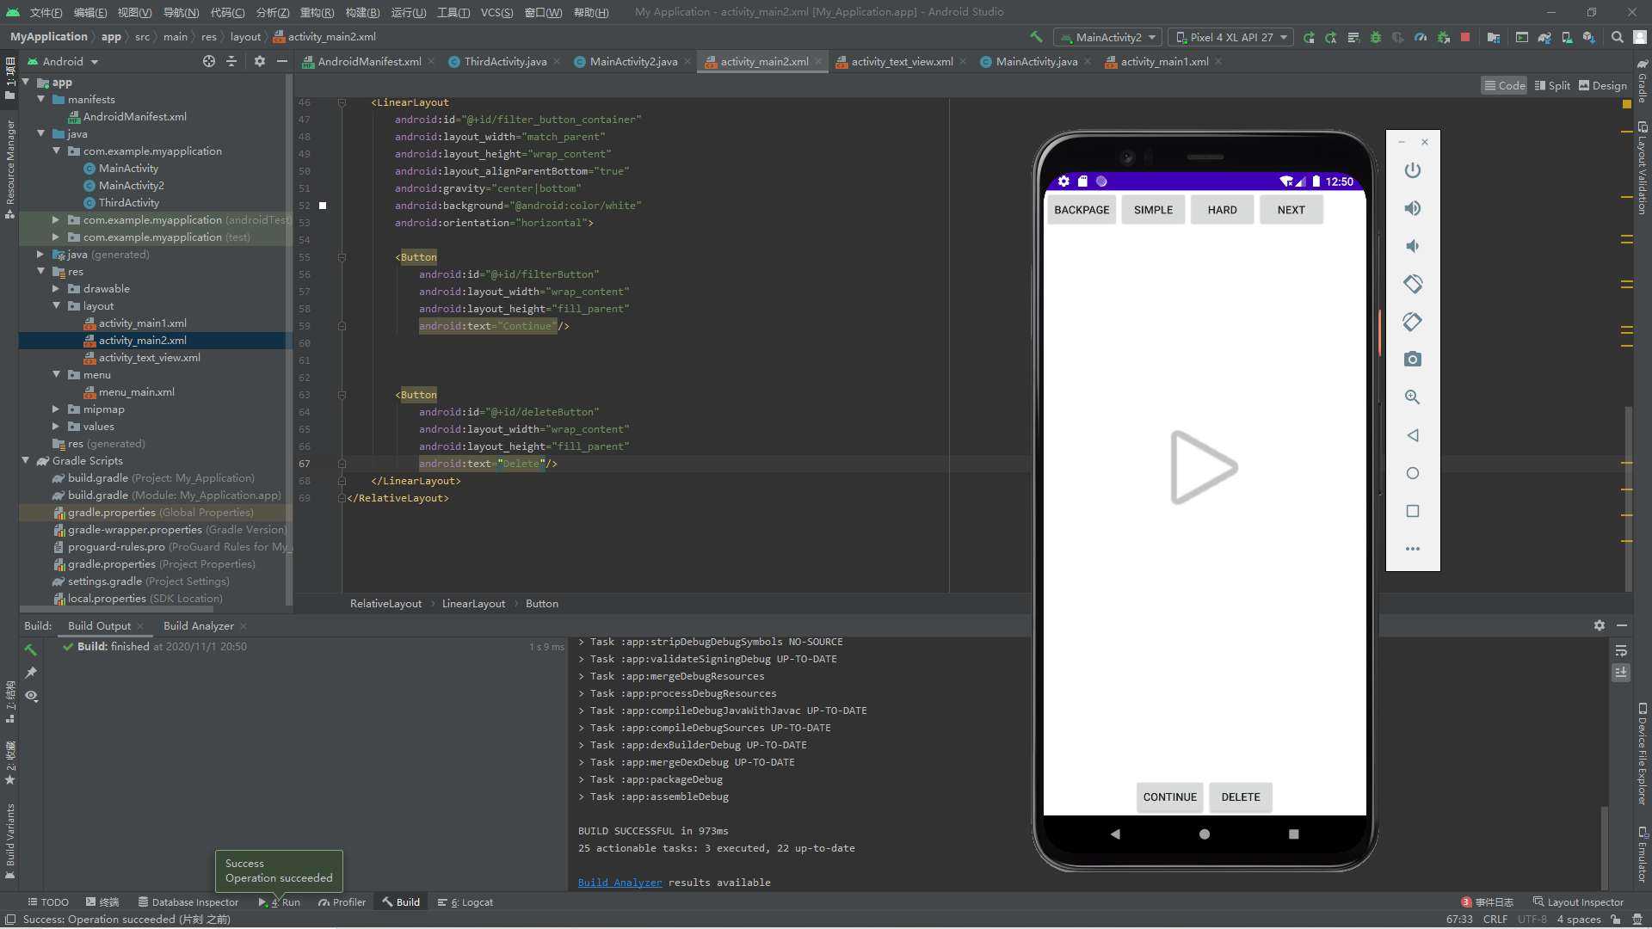Collapse the res folder in project tree

(x=40, y=272)
